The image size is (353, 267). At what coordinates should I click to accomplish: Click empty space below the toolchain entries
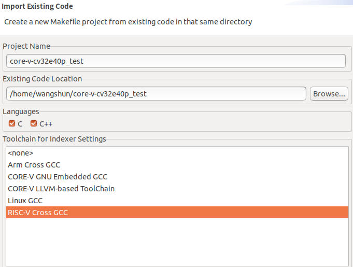[176, 241]
